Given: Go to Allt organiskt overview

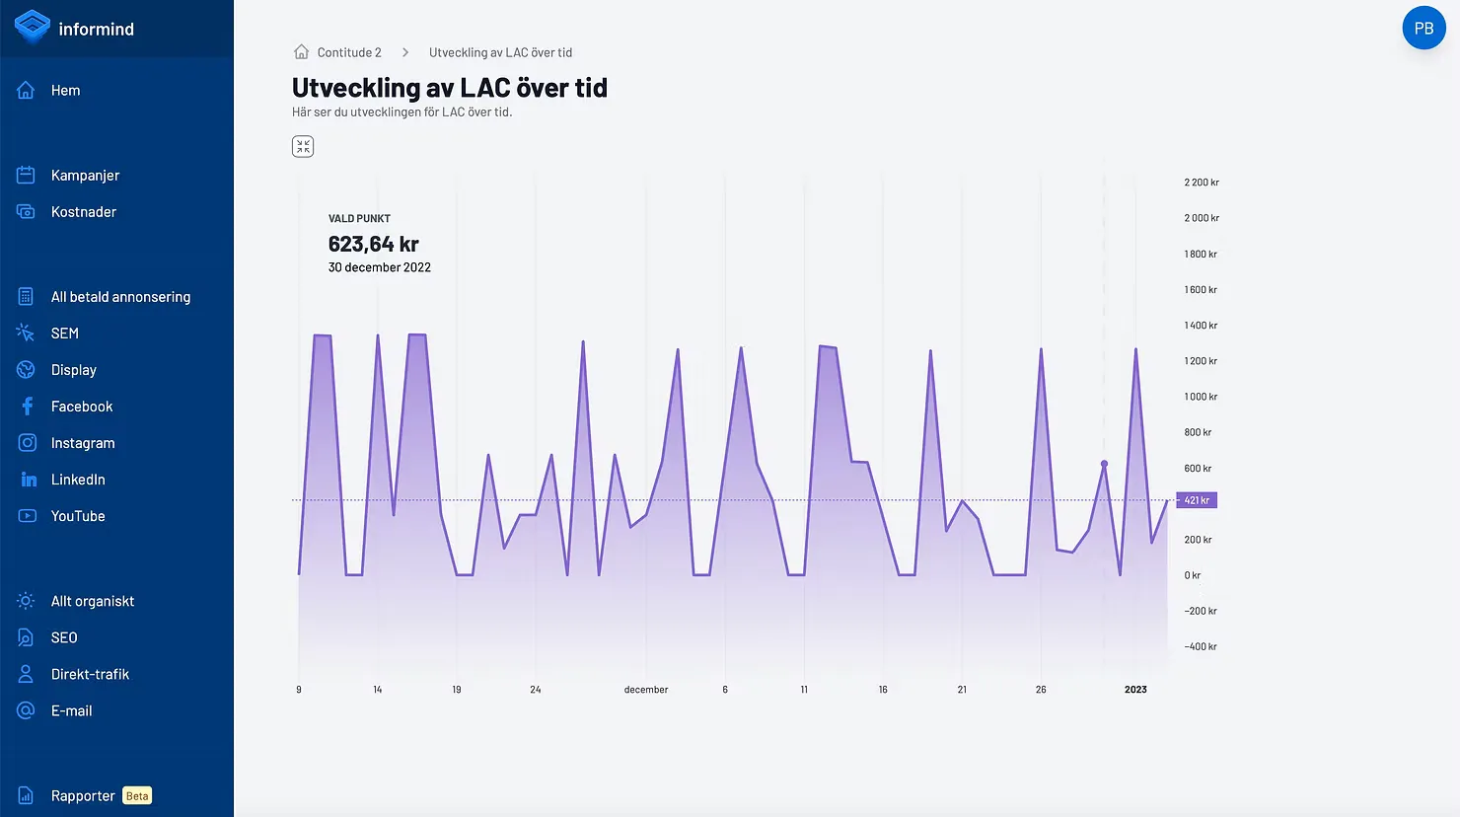Looking at the screenshot, I should (x=92, y=601).
